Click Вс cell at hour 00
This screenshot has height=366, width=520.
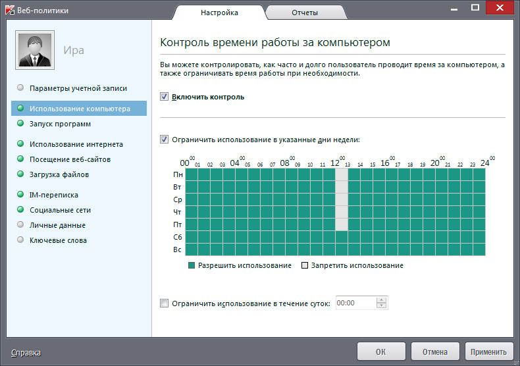coord(192,249)
